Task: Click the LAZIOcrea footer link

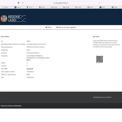Action: [x=10, y=106]
